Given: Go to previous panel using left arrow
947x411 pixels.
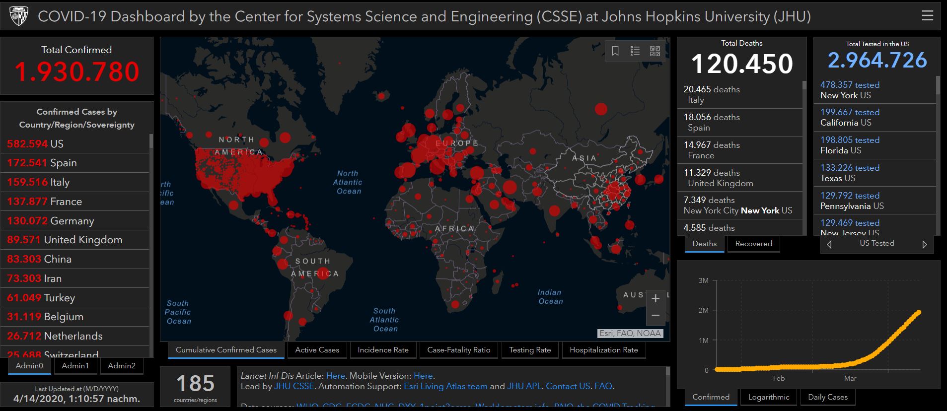Looking at the screenshot, I should (x=829, y=244).
